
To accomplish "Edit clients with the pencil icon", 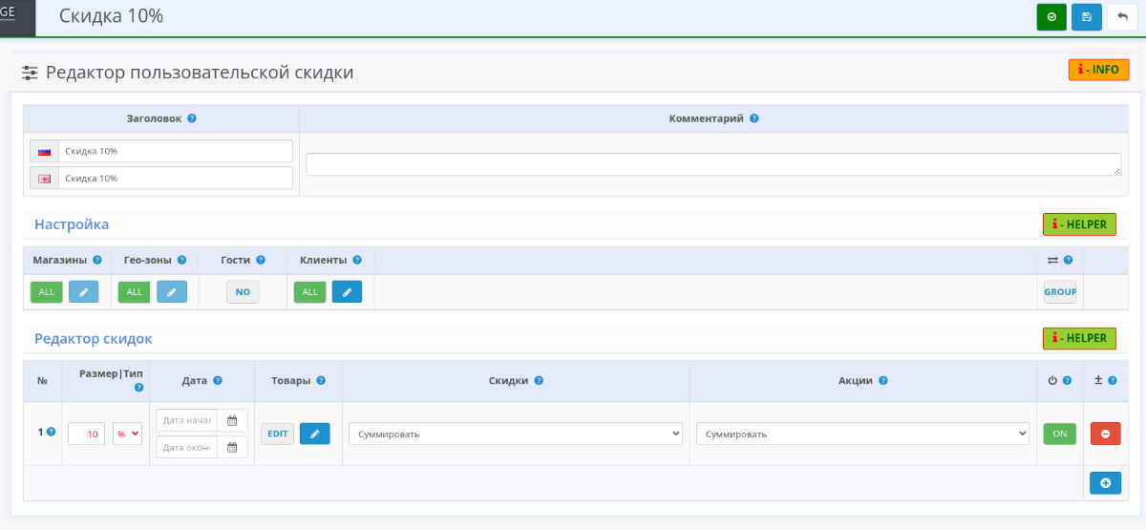I will pyautogui.click(x=347, y=292).
